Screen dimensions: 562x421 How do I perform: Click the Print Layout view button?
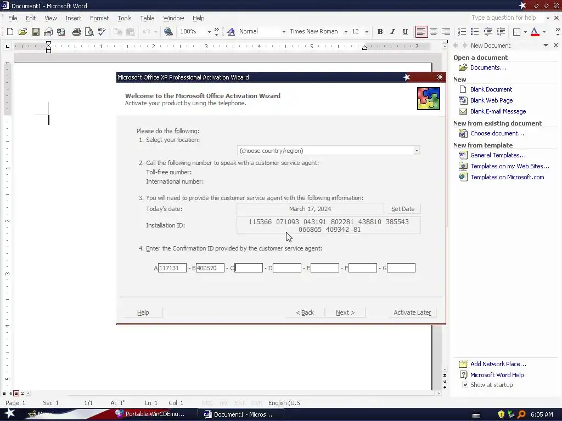pos(16,393)
